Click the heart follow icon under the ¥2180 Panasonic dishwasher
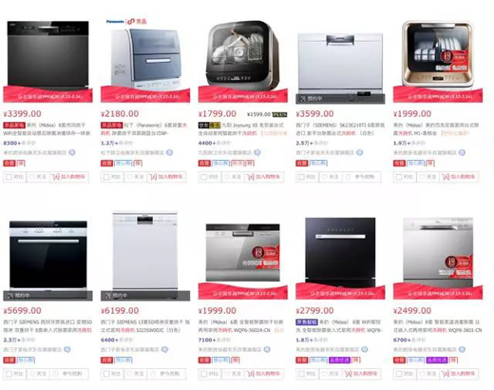The width and height of the screenshot is (494, 390). point(129,177)
